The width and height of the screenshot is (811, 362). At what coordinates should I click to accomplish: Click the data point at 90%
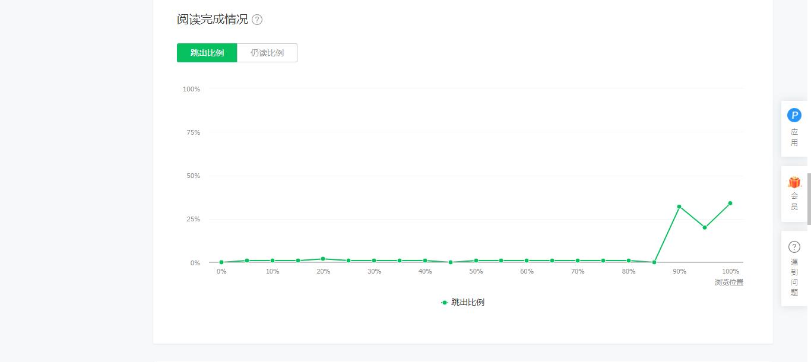(x=679, y=207)
